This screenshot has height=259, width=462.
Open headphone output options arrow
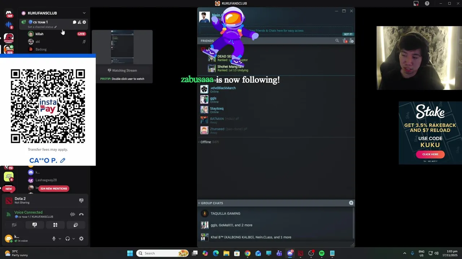pyautogui.click(x=74, y=238)
